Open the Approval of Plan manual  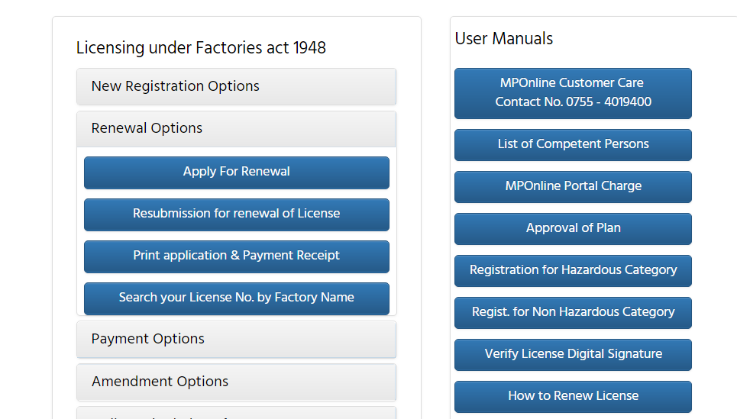click(573, 228)
